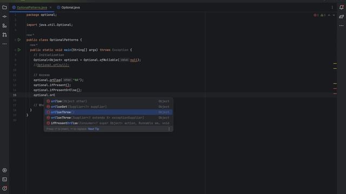Click the optional.ifPresent() line
Screen dimensions: 346x194
click(x=52, y=85)
